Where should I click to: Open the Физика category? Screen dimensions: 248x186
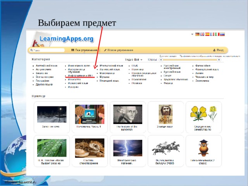168,83
